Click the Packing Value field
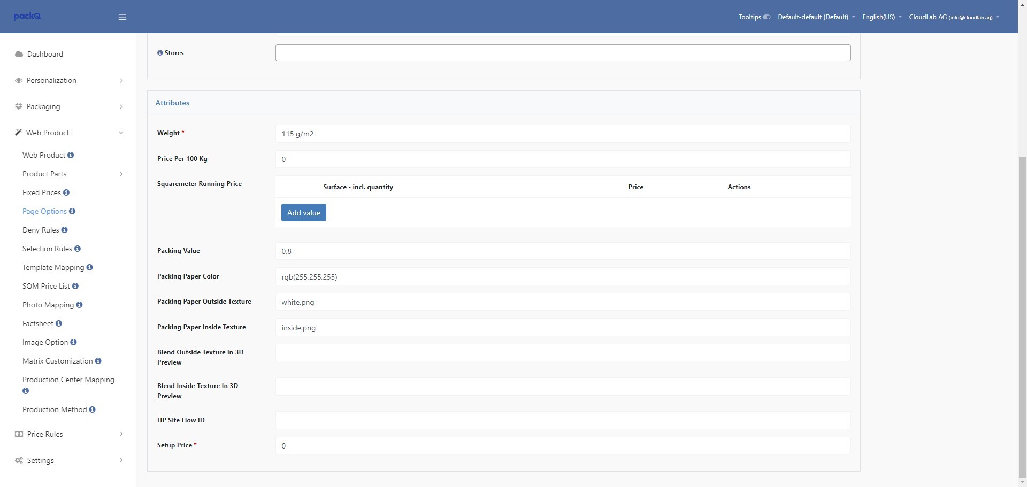1027x487 pixels. click(563, 251)
